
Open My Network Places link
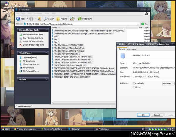pos(31,71)
